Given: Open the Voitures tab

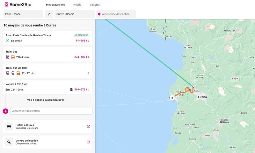Looking at the screenshot, I should 95,5.
